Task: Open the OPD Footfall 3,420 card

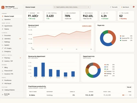Action: coord(53,16)
